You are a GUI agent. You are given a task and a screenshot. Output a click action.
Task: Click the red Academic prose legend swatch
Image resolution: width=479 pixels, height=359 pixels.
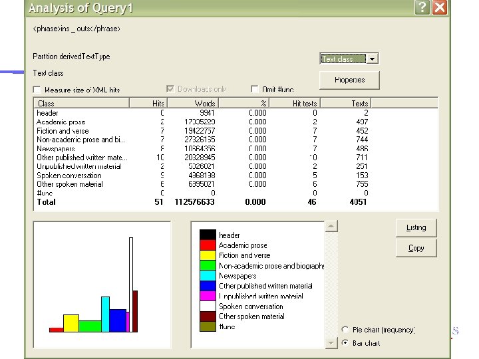point(208,245)
